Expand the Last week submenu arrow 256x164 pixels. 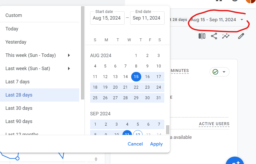69,69
